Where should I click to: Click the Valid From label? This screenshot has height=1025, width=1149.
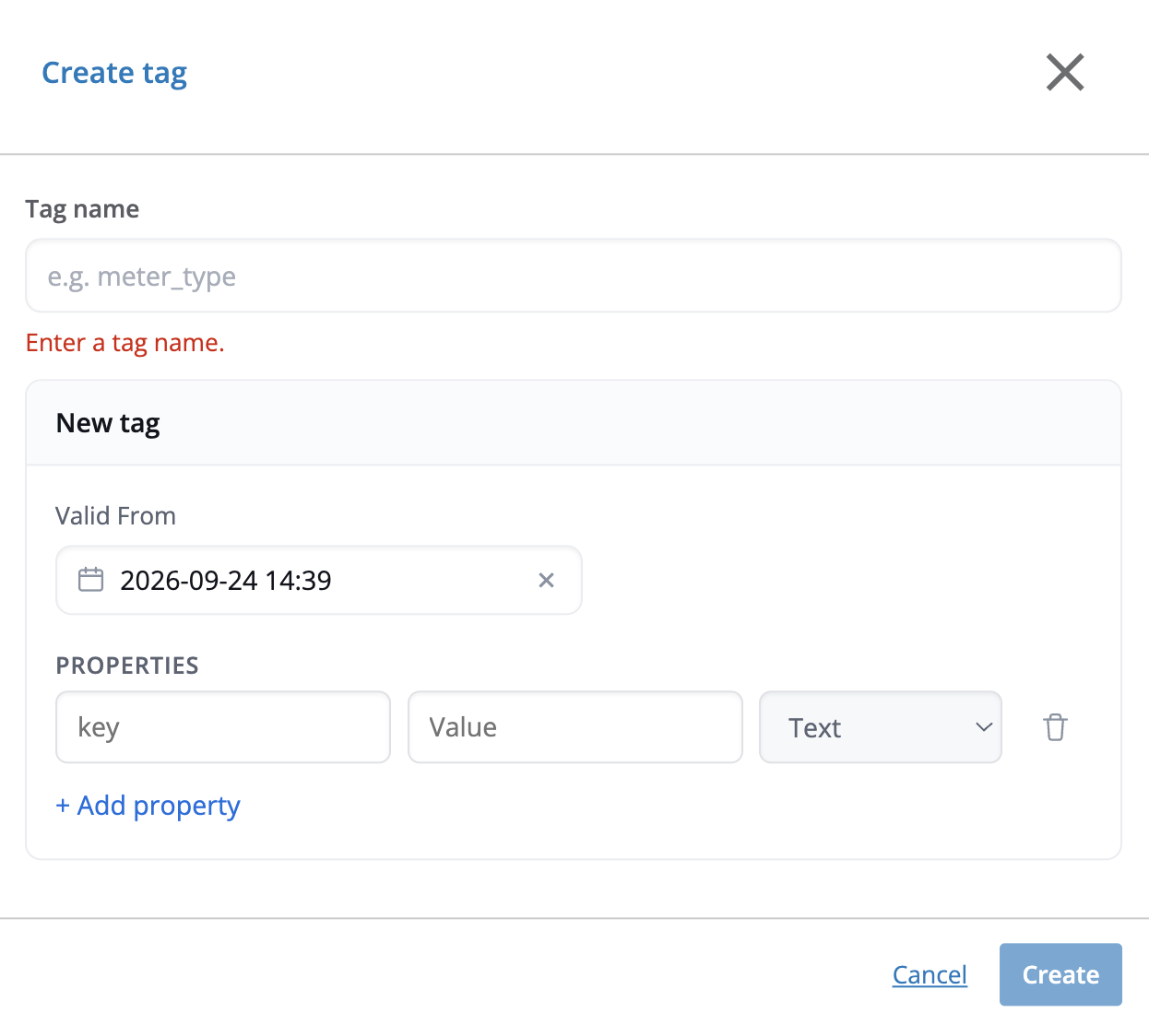pos(115,515)
